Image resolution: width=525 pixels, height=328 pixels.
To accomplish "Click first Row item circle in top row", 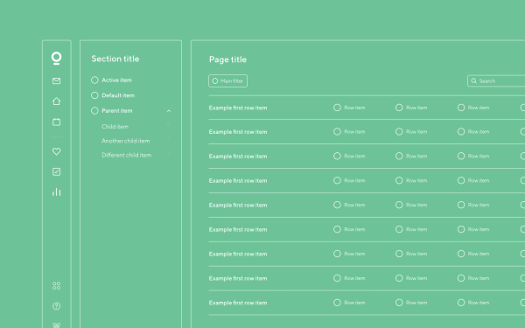I will click(x=337, y=108).
